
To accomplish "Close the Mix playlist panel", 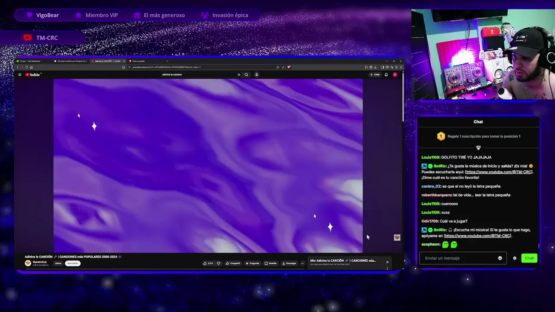I will pos(387,262).
